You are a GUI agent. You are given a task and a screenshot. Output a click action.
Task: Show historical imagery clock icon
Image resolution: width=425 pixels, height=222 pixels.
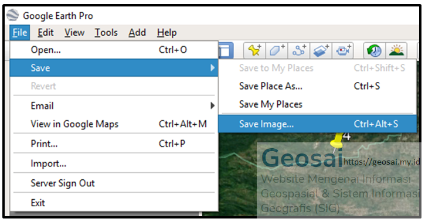coord(374,50)
